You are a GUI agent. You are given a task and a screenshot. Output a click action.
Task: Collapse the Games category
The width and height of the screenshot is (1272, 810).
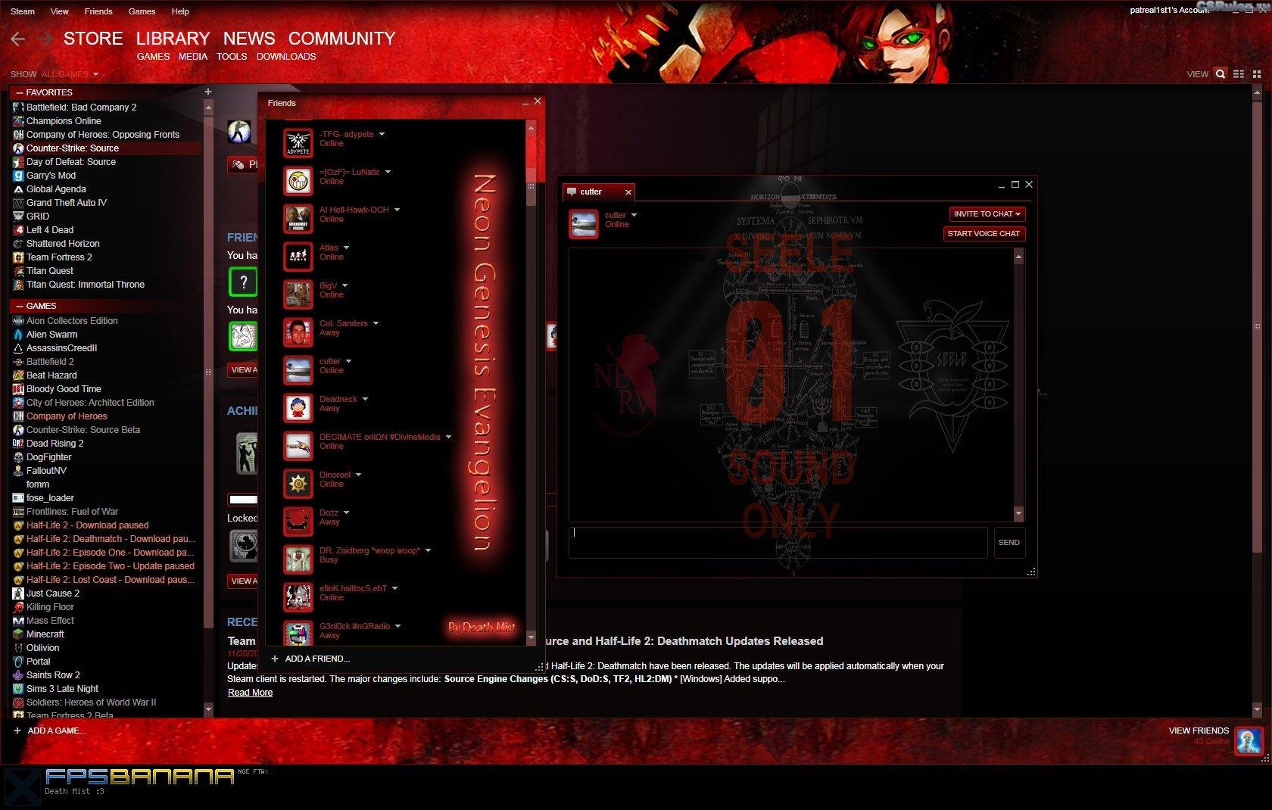pos(19,306)
